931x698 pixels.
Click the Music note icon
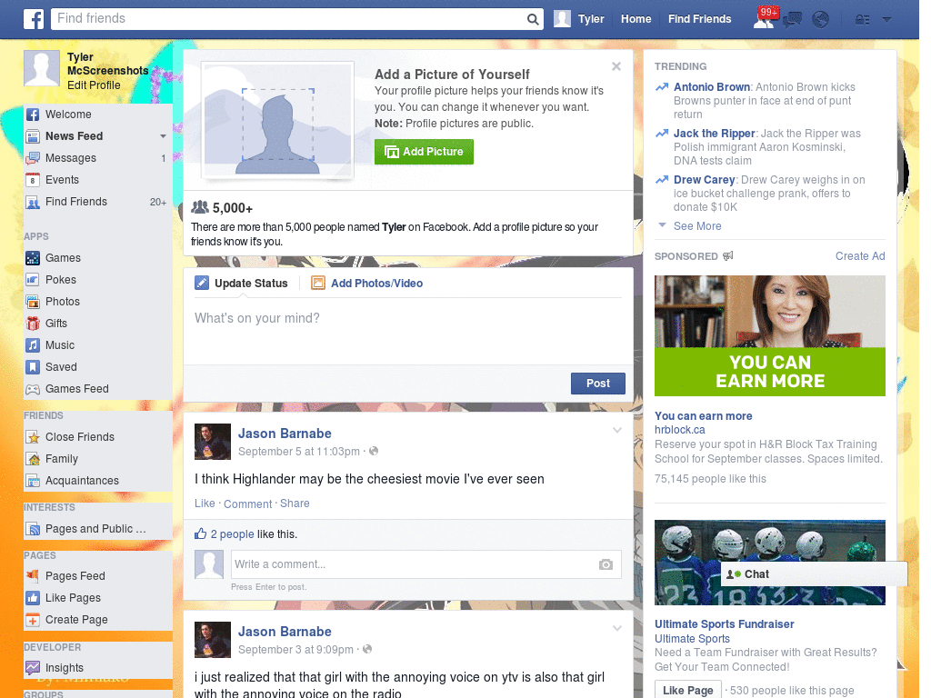tap(33, 345)
